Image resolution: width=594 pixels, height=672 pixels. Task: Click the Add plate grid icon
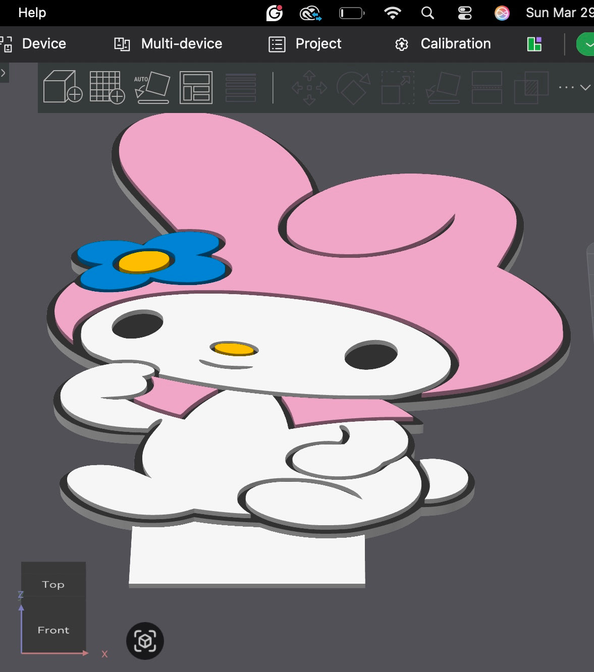pyautogui.click(x=107, y=87)
